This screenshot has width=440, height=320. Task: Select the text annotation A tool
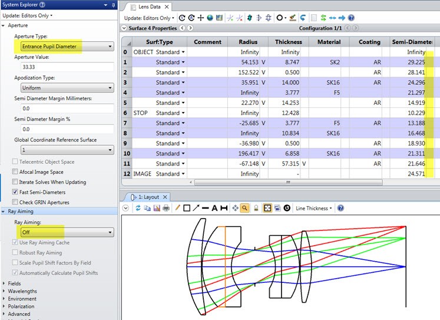(214, 208)
